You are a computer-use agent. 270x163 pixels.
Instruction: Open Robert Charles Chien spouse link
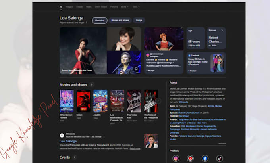tap(189, 113)
